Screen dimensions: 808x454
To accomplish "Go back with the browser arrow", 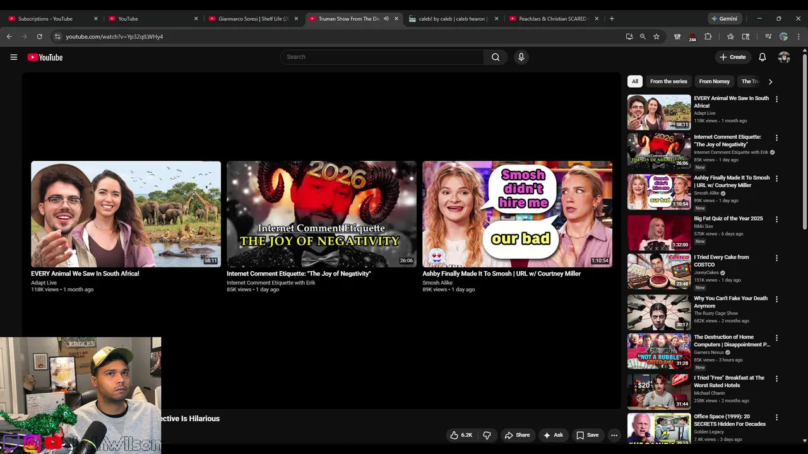I will [9, 37].
